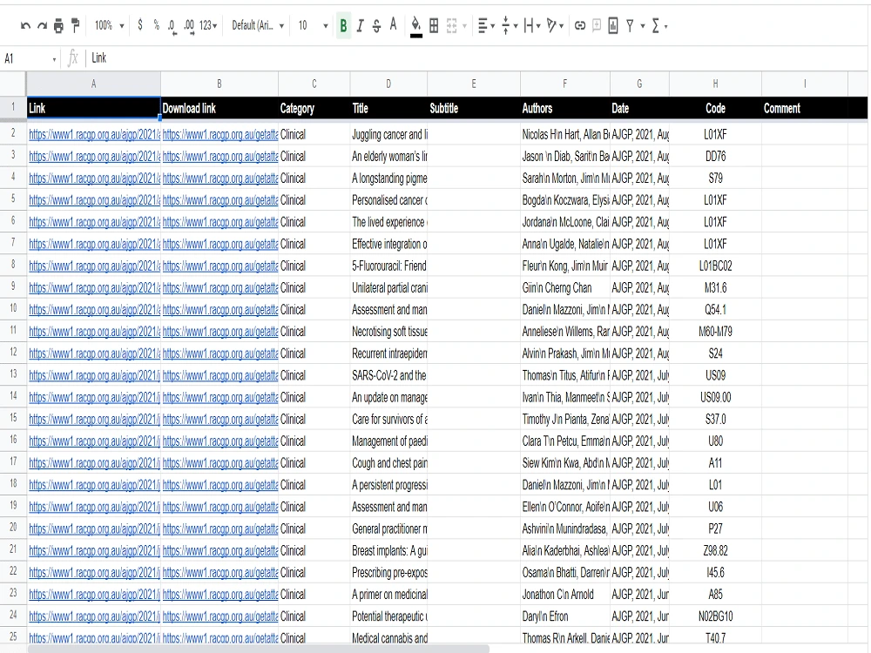Click the horizontal scrollbar at bottom
Image resolution: width=871 pixels, height=653 pixels.
tap(259, 650)
